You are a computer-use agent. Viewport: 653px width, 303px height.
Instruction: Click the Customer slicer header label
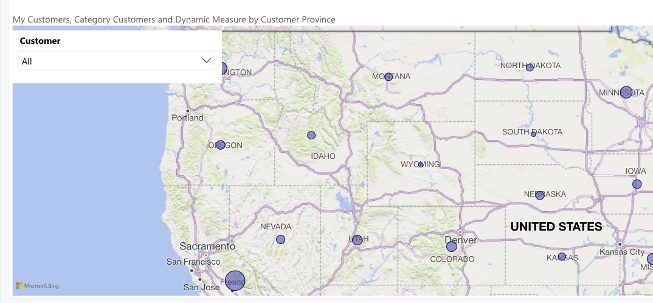(x=40, y=41)
